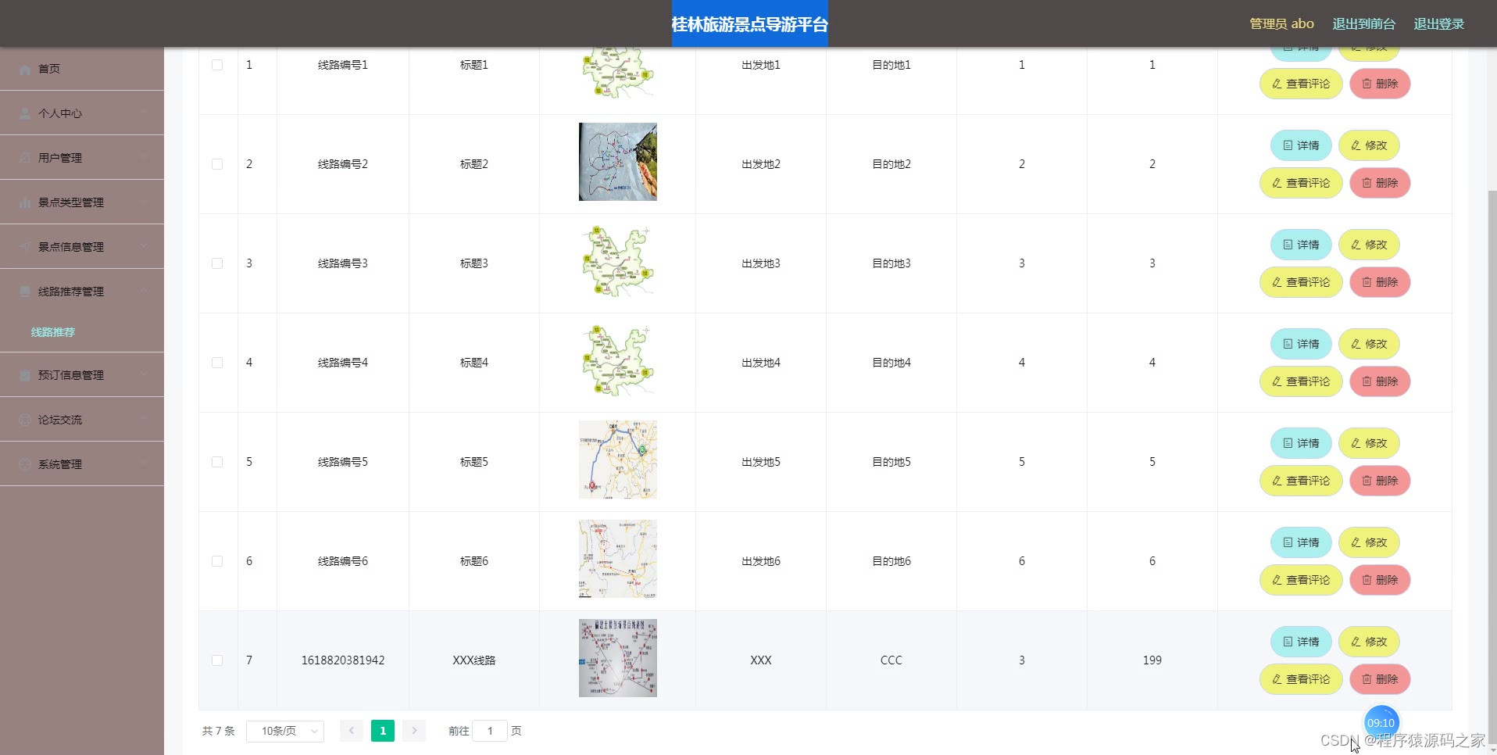Expand the 用户管理 sidebar menu

tap(82, 158)
